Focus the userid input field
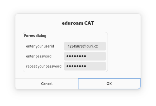Viewport: 156px width, 106px height. tap(85, 46)
